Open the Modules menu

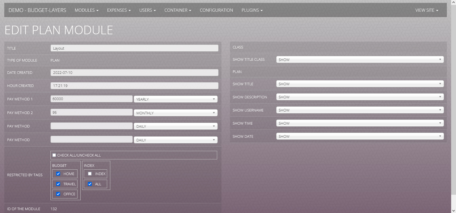pyautogui.click(x=86, y=10)
